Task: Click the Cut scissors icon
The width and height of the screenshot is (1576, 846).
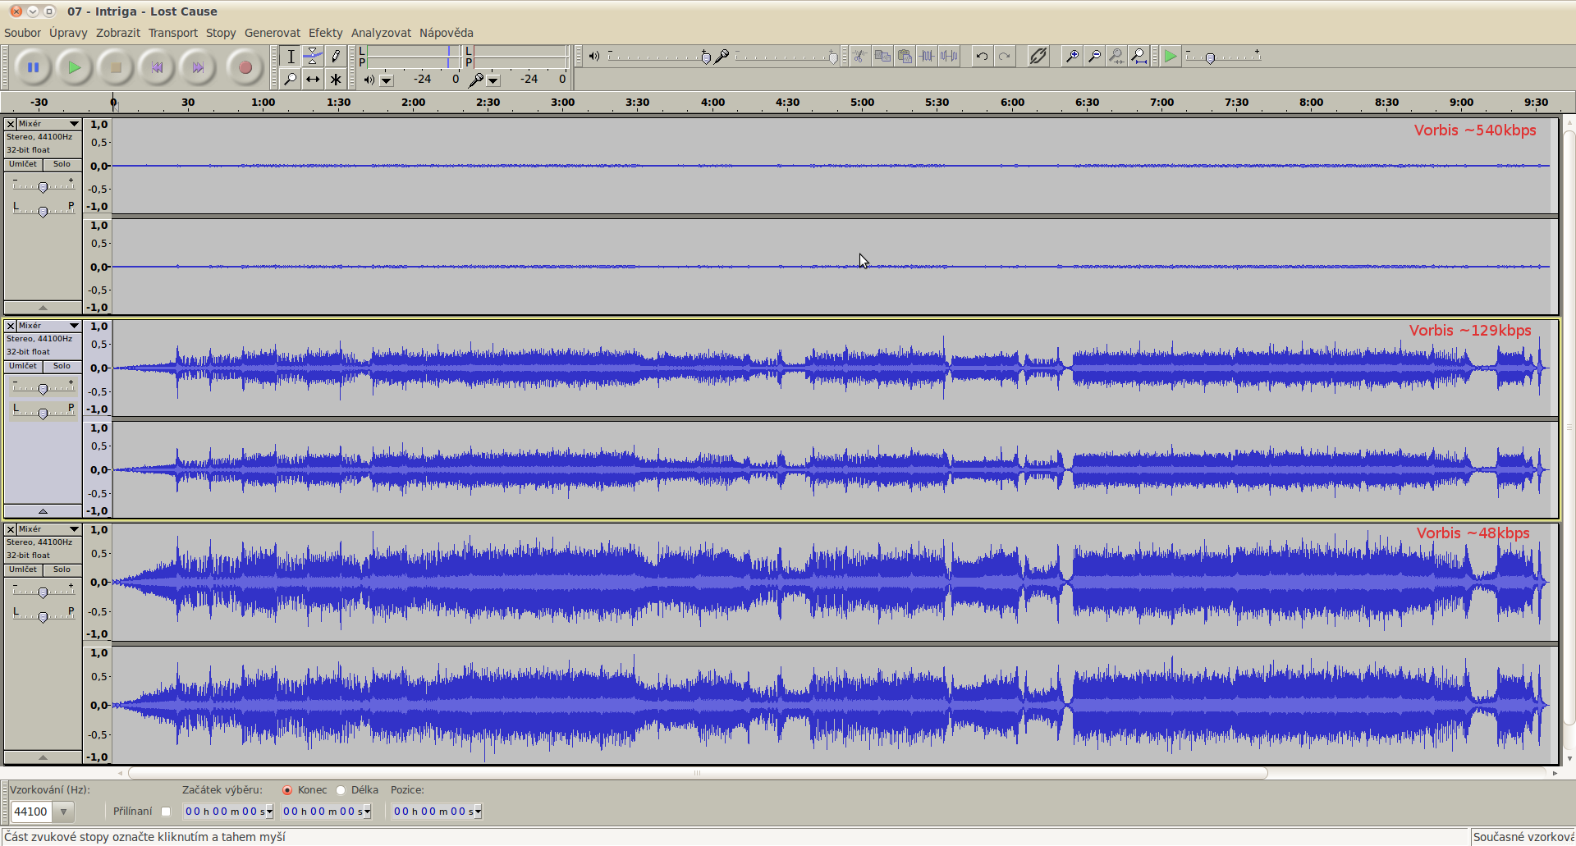Action: click(859, 56)
